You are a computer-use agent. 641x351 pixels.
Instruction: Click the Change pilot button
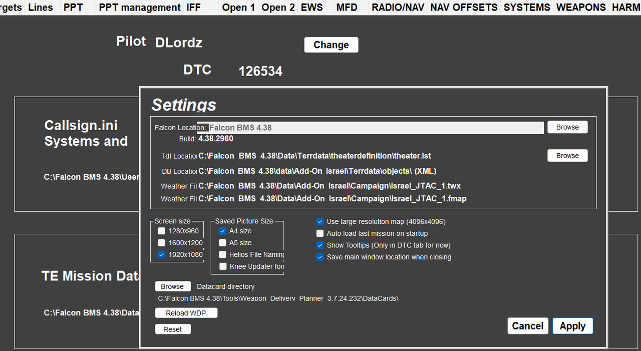[331, 45]
